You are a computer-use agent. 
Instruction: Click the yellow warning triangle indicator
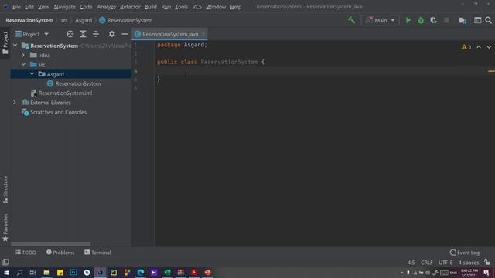coord(464,47)
